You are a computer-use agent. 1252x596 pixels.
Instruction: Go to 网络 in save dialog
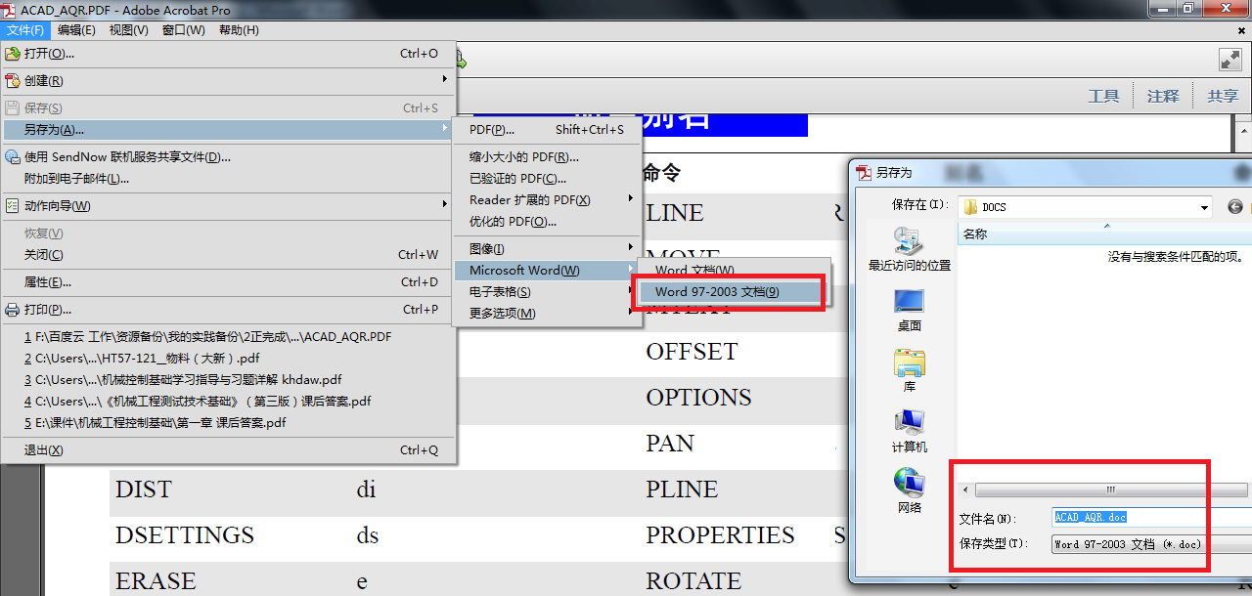click(910, 492)
